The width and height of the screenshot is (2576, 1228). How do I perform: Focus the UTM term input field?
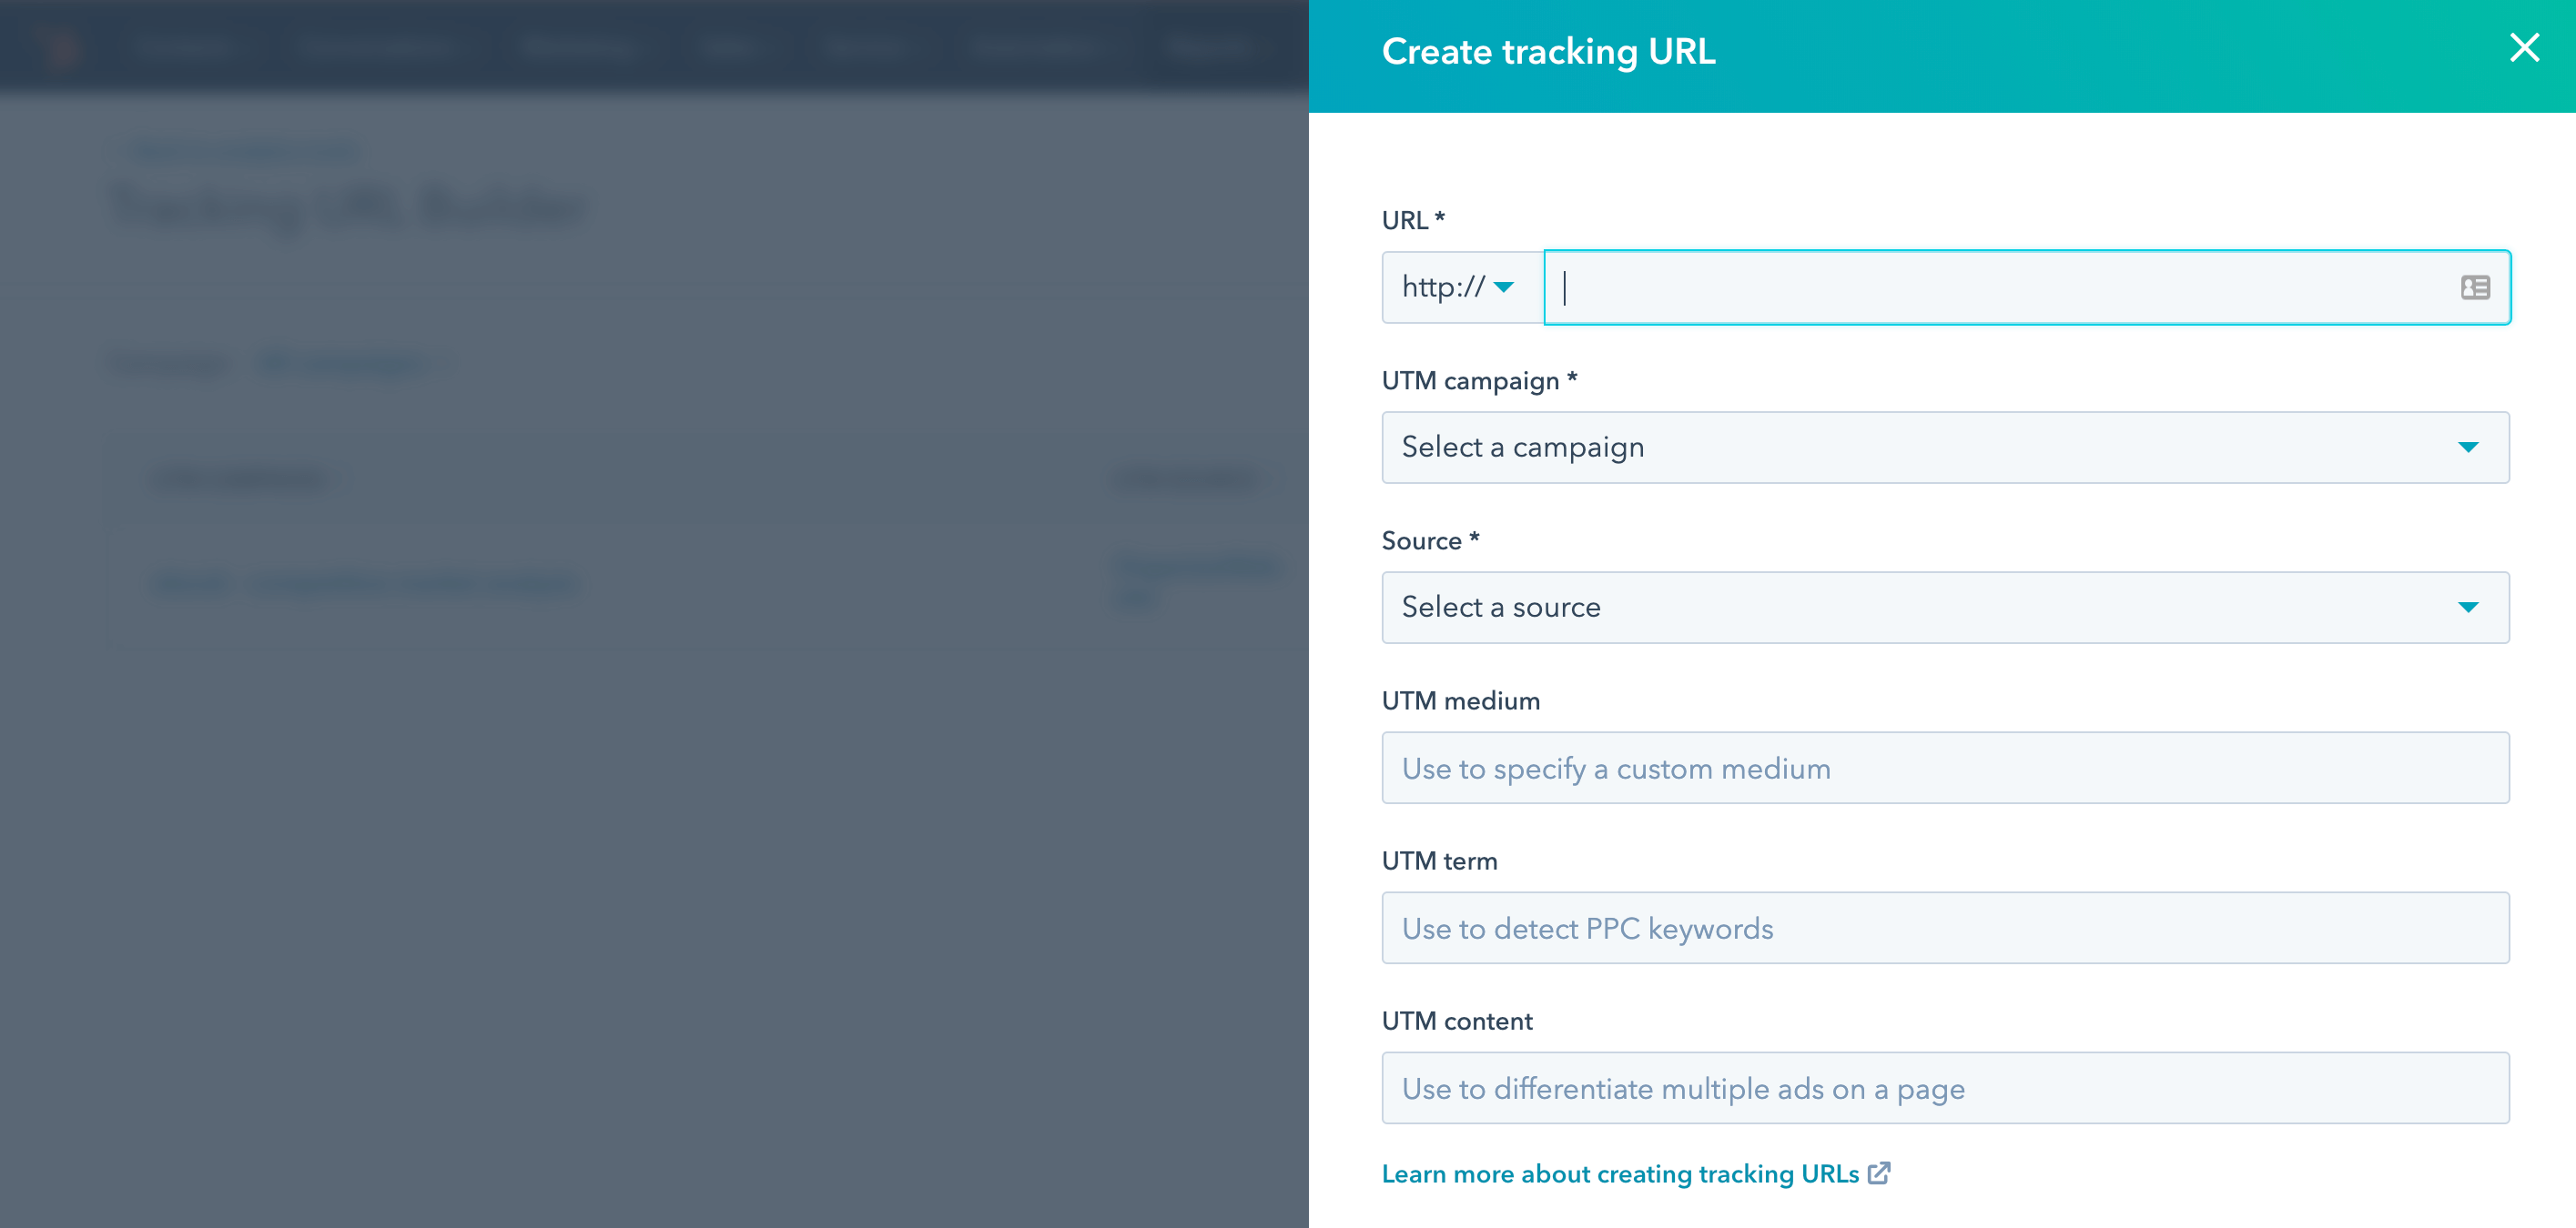pyautogui.click(x=1945, y=927)
